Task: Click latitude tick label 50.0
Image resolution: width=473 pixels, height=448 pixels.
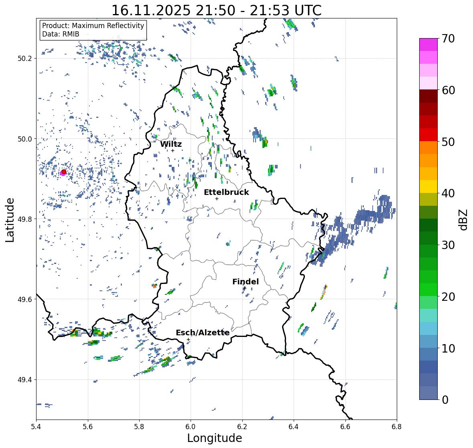Action: (25, 139)
